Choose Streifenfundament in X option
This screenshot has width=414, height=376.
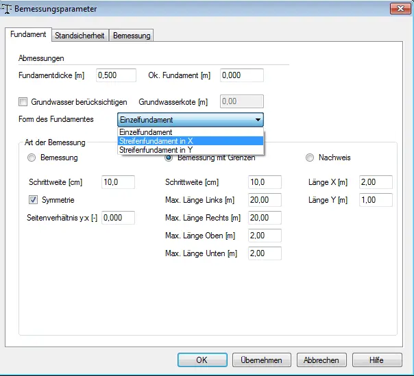(x=191, y=141)
